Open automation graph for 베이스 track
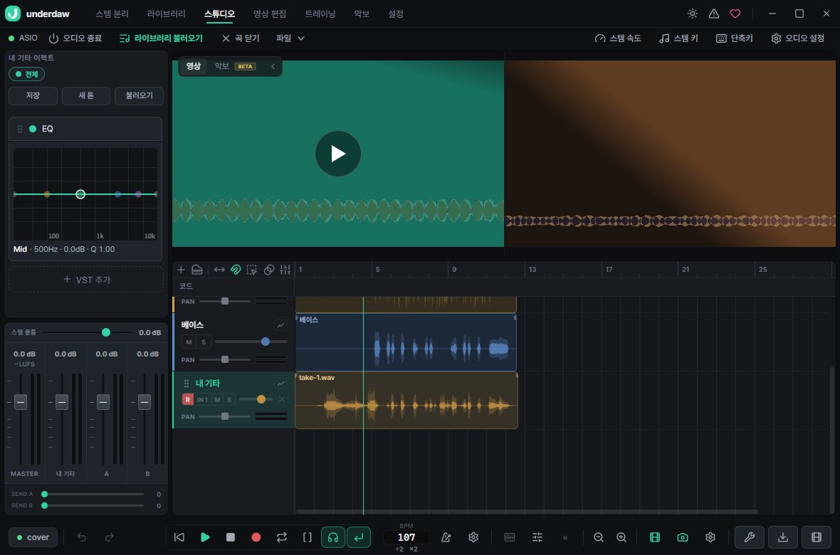 280,325
